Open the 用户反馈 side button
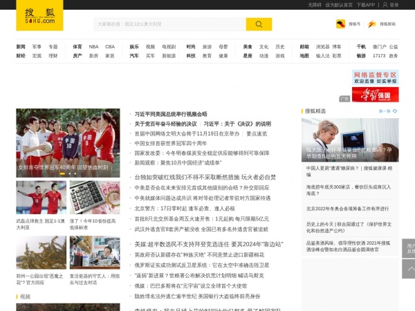The width and height of the screenshot is (415, 311). click(x=409, y=249)
